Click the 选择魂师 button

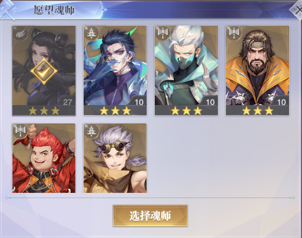tap(150, 216)
